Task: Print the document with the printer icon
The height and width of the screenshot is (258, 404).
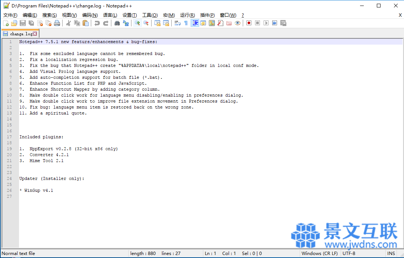Action: tap(57, 23)
